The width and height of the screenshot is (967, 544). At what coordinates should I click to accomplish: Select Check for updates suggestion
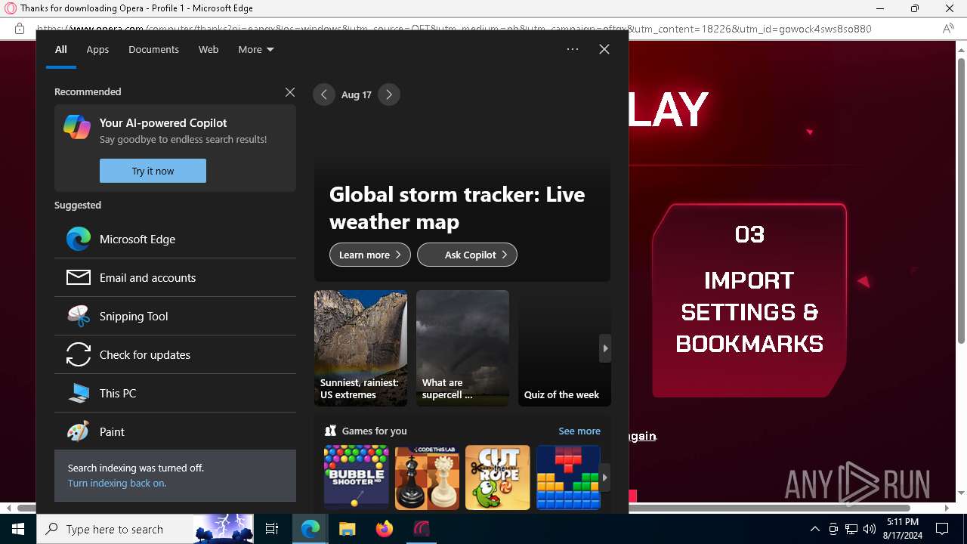pos(175,354)
